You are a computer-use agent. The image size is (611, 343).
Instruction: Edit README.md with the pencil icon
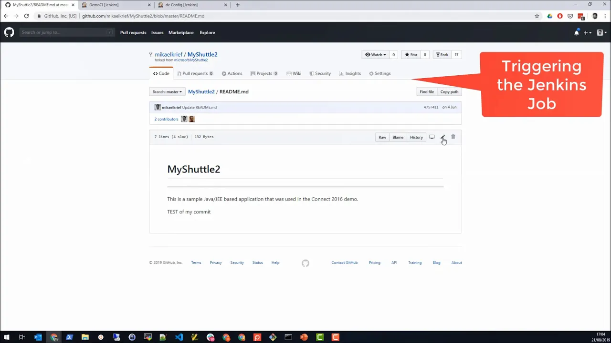(x=442, y=137)
